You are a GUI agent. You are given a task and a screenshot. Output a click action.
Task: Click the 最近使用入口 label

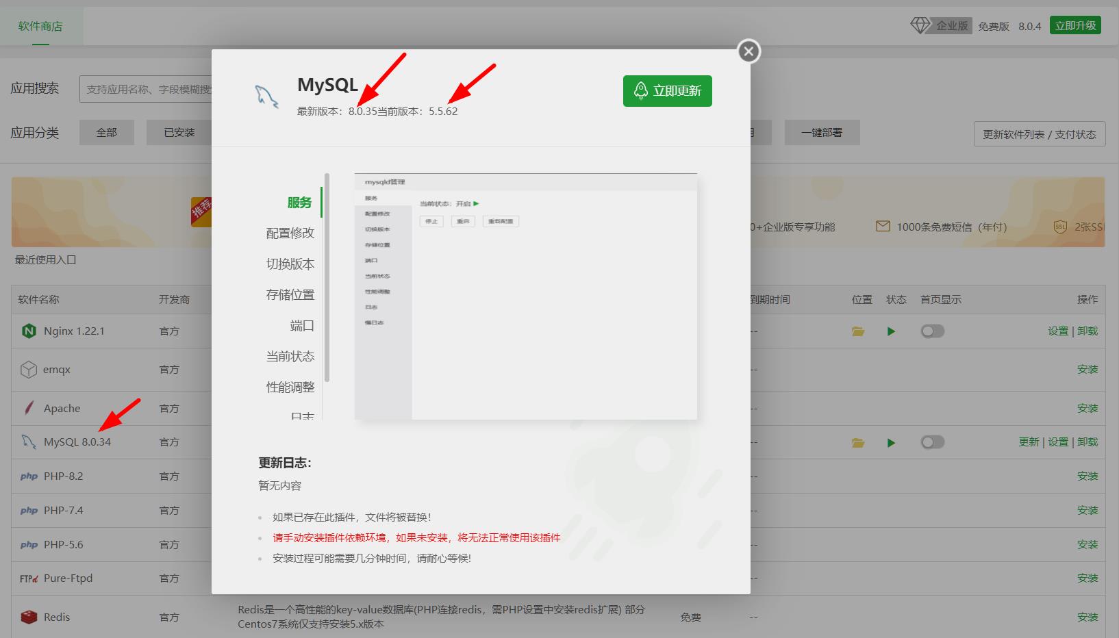coord(46,260)
